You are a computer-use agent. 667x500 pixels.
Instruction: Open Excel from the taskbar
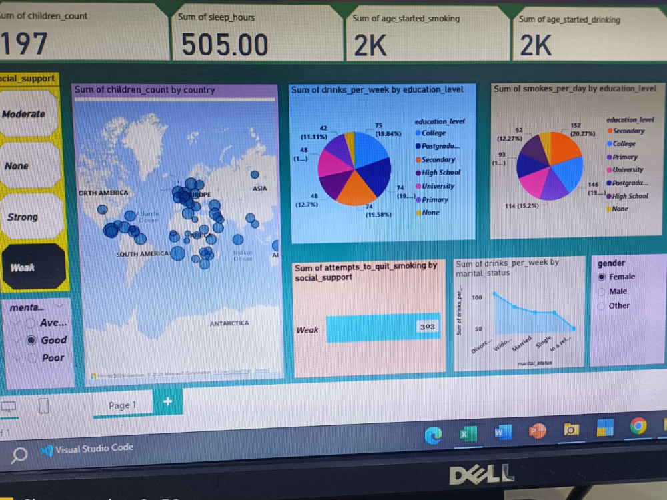[x=468, y=434]
